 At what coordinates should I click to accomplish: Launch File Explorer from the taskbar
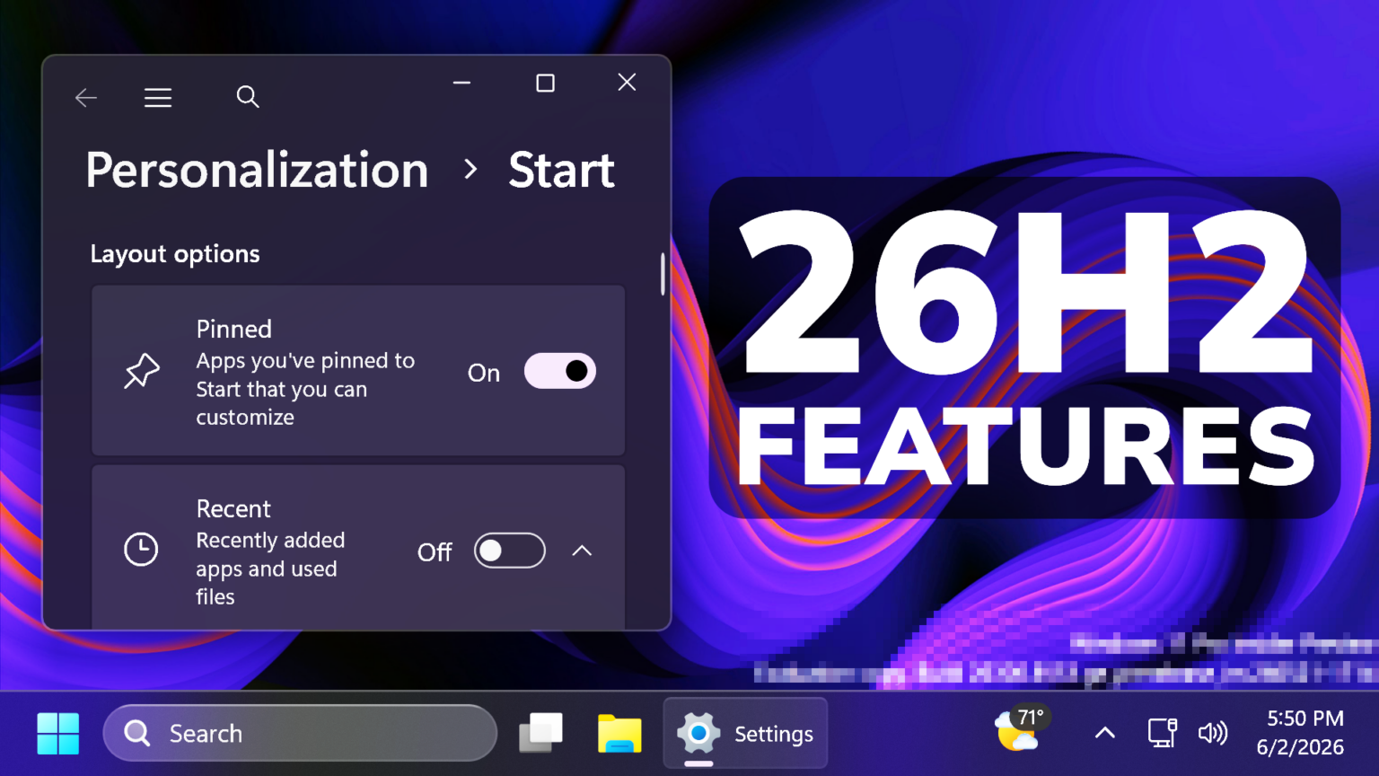click(x=619, y=734)
